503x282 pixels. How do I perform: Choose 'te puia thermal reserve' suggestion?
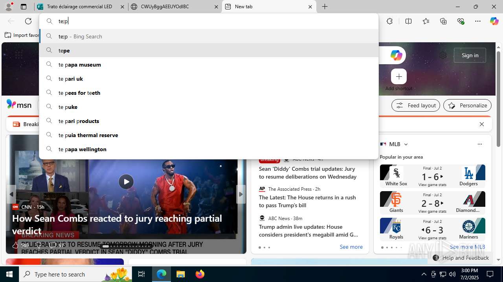coord(209,135)
